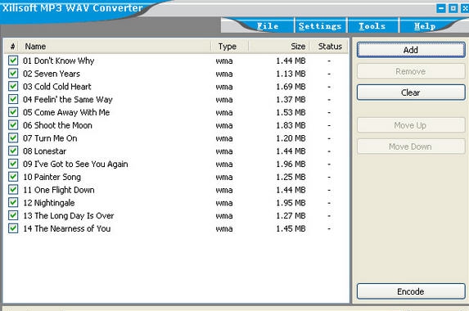Open the Tools menu
The image size is (469, 311).
coord(372,26)
